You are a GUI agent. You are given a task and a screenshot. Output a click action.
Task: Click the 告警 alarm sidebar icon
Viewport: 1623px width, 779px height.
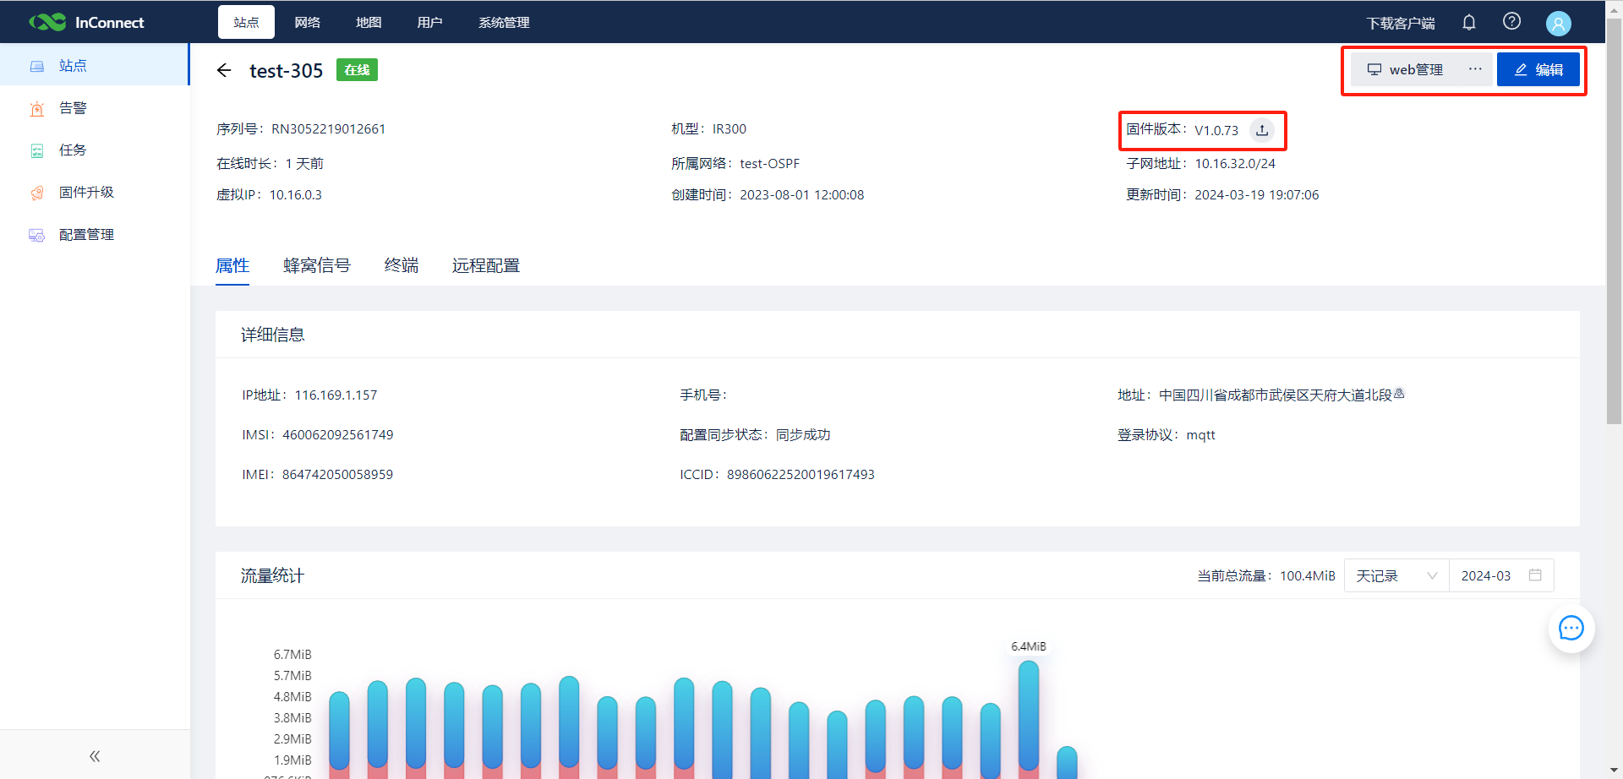point(37,108)
